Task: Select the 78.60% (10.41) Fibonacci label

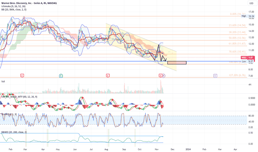Action: 237,52
